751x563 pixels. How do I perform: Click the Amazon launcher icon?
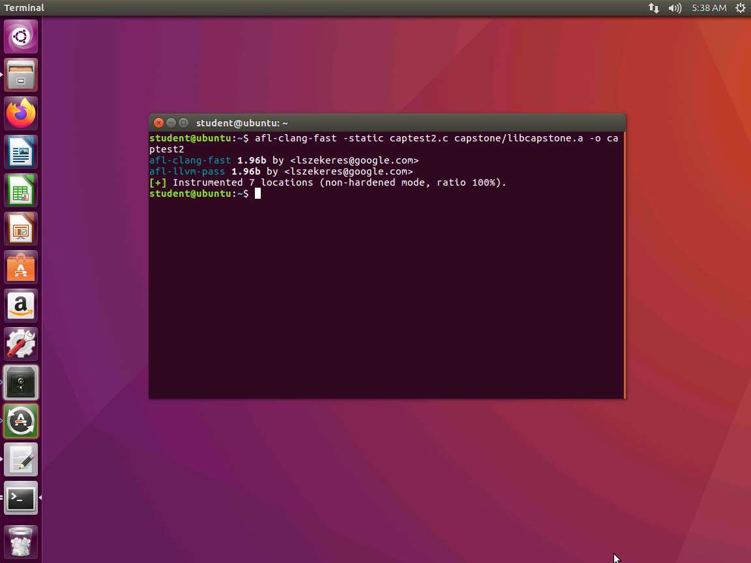(x=21, y=306)
